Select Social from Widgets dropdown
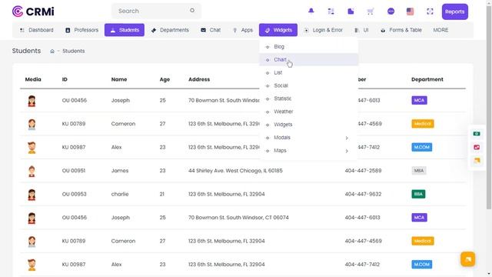This screenshot has height=277, width=492. 309,85
